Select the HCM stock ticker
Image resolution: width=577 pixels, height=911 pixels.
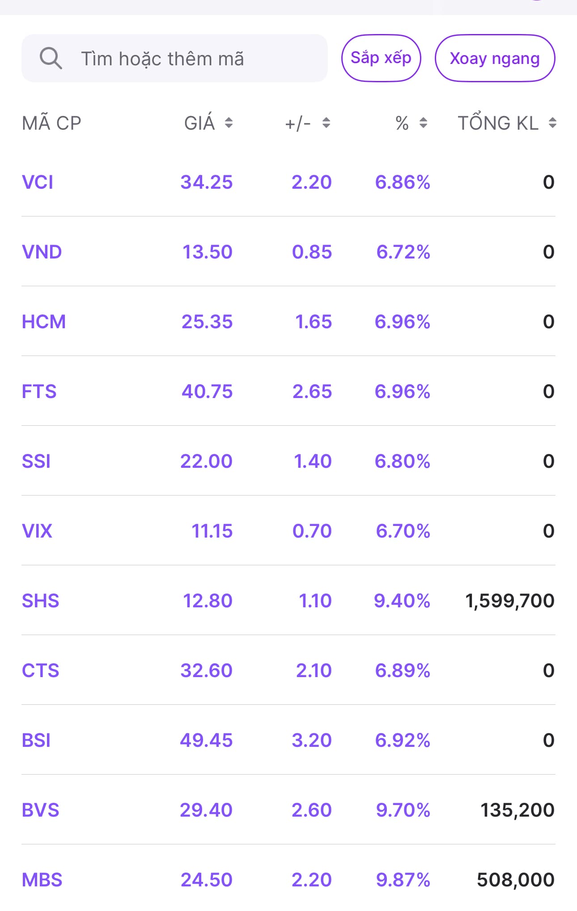[43, 322]
